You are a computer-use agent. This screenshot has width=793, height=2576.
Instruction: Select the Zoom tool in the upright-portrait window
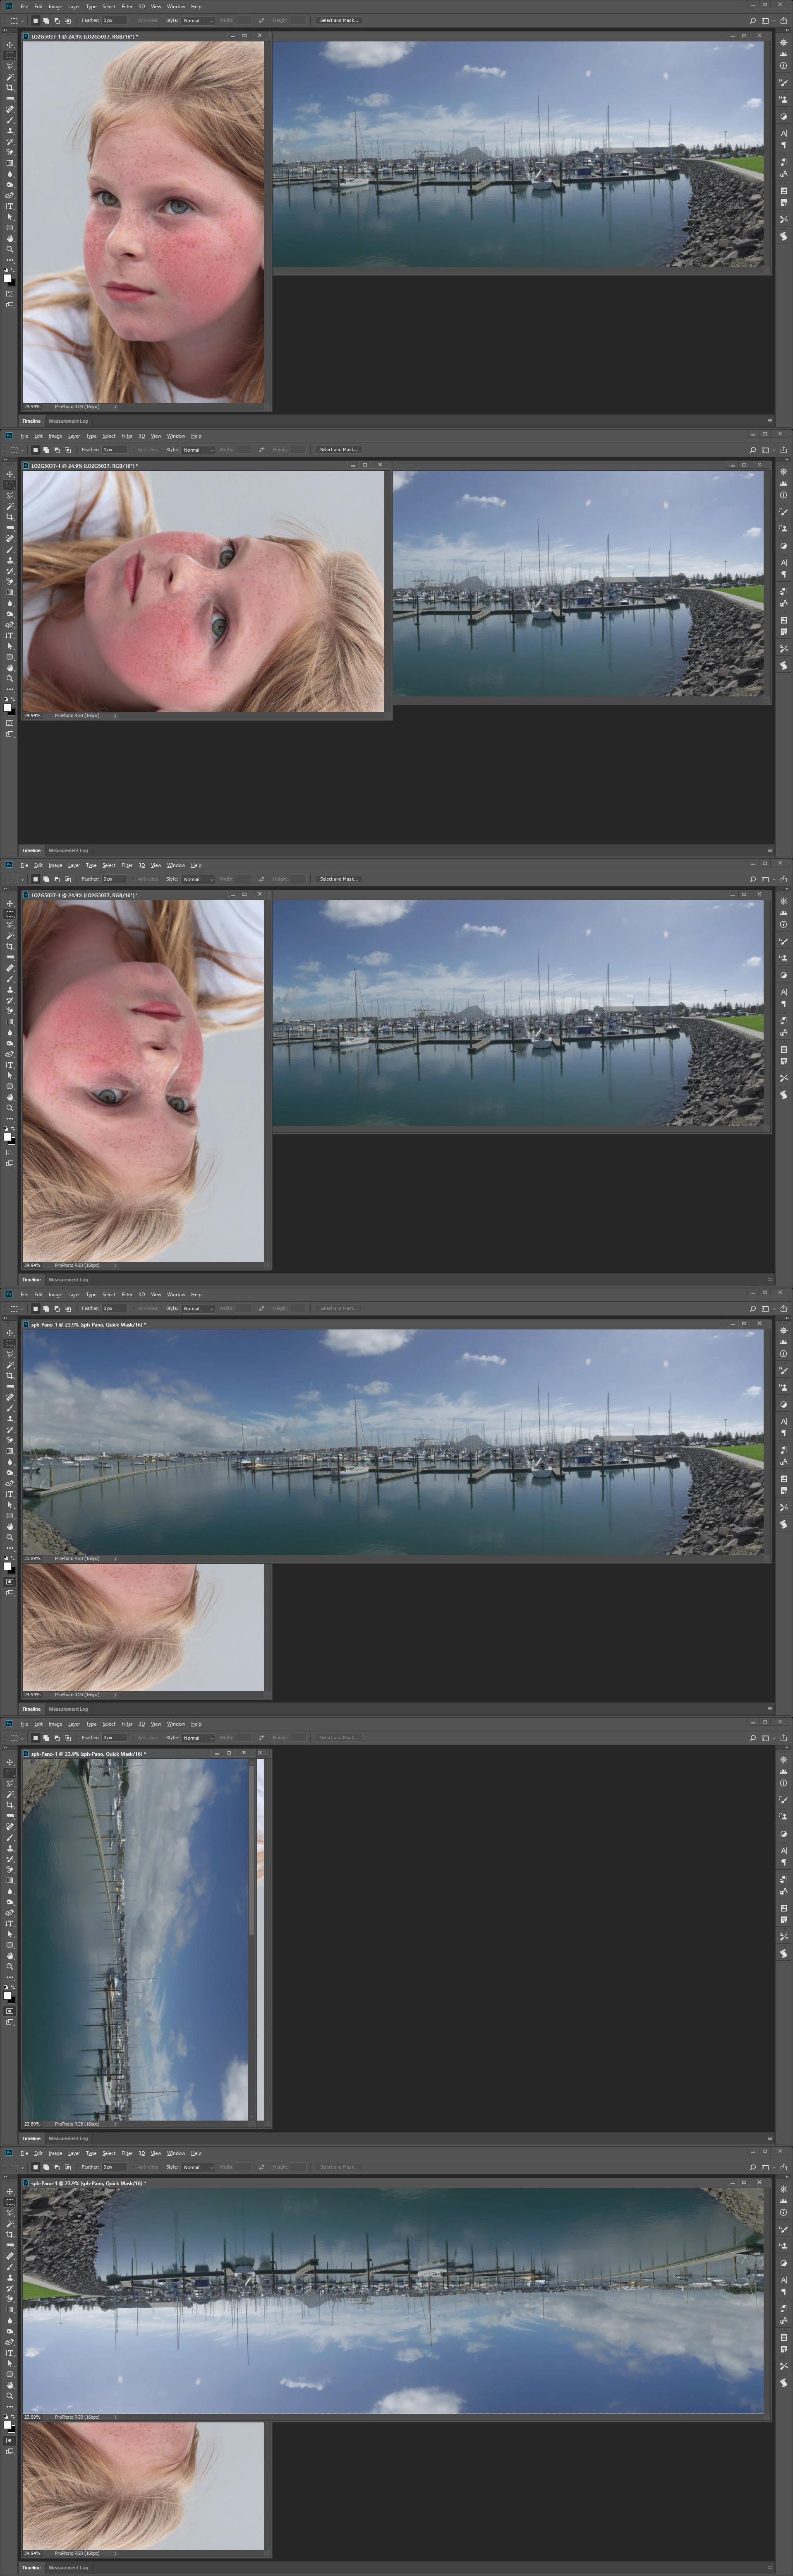click(x=10, y=250)
